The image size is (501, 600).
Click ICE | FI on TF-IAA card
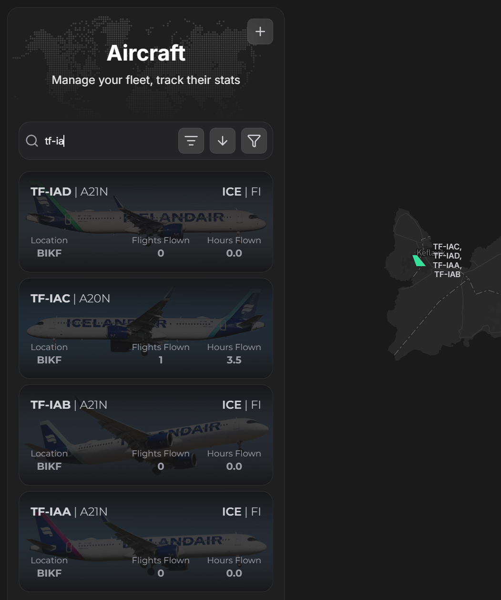[x=242, y=512]
